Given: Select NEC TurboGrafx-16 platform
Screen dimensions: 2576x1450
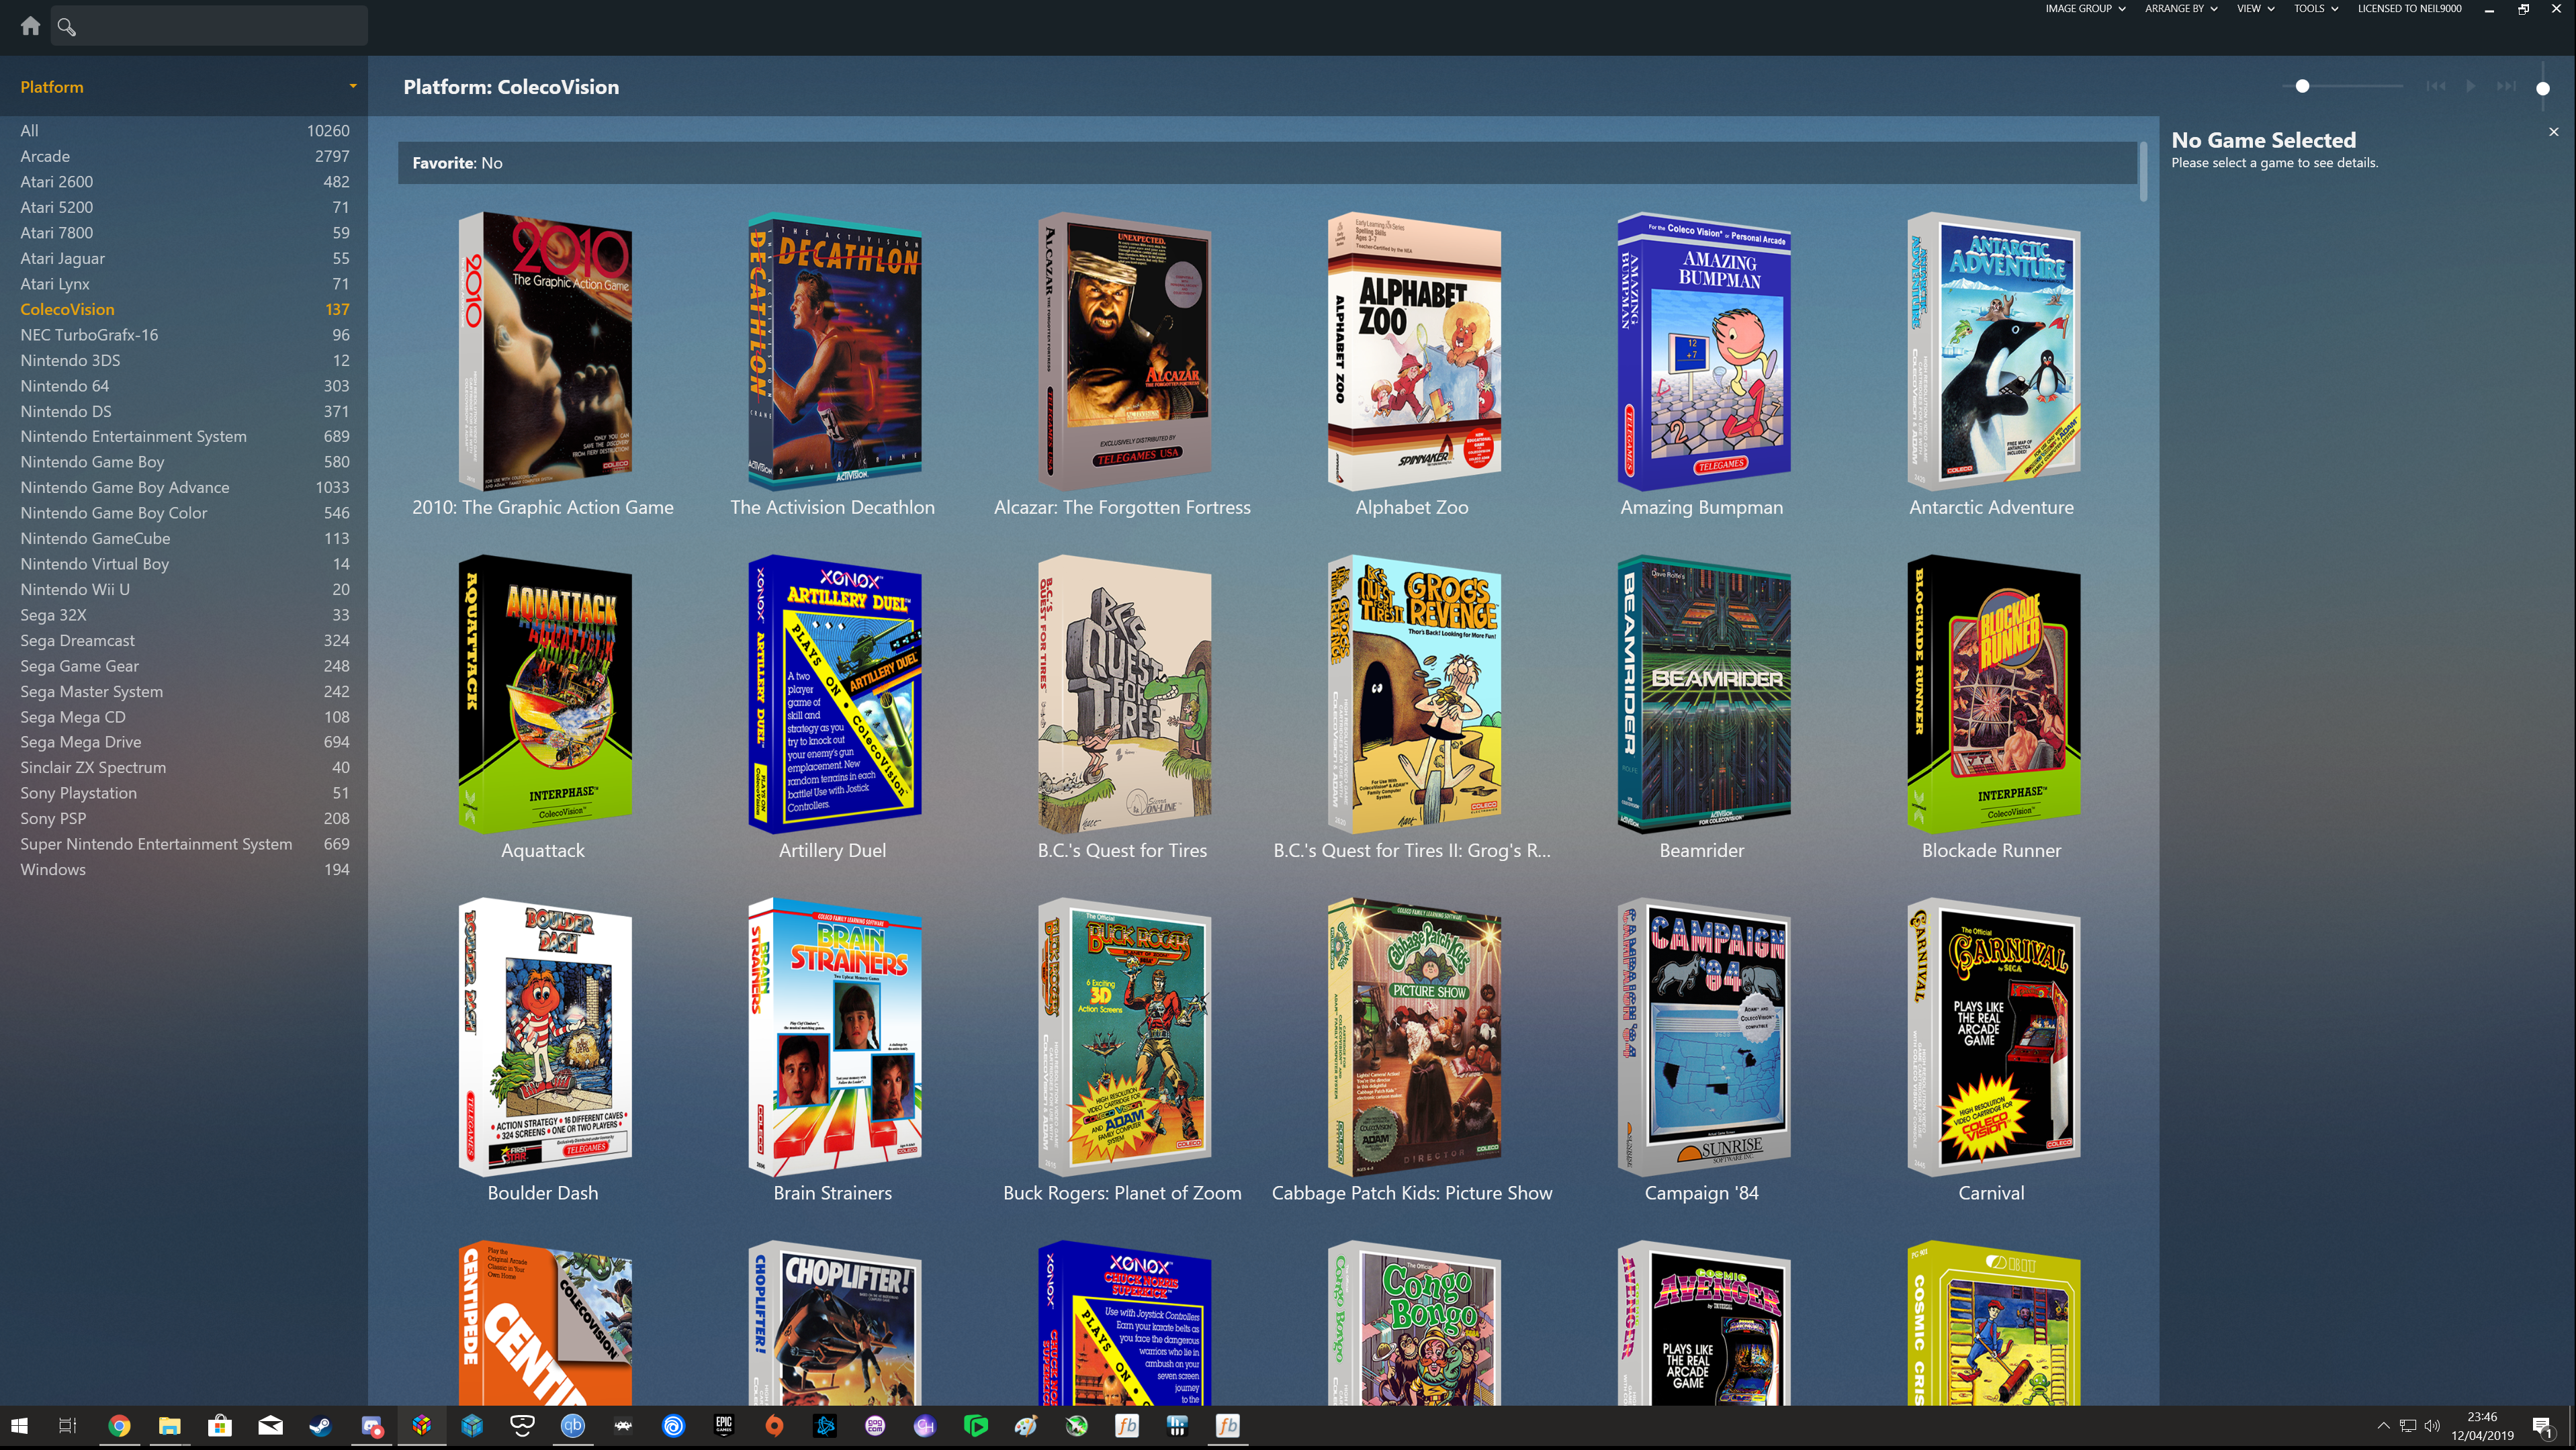Looking at the screenshot, I should coord(184,335).
